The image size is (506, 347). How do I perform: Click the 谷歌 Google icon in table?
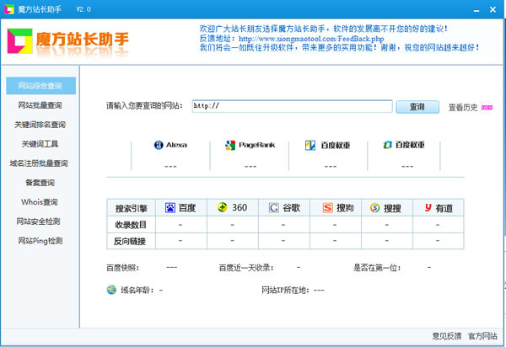click(274, 207)
